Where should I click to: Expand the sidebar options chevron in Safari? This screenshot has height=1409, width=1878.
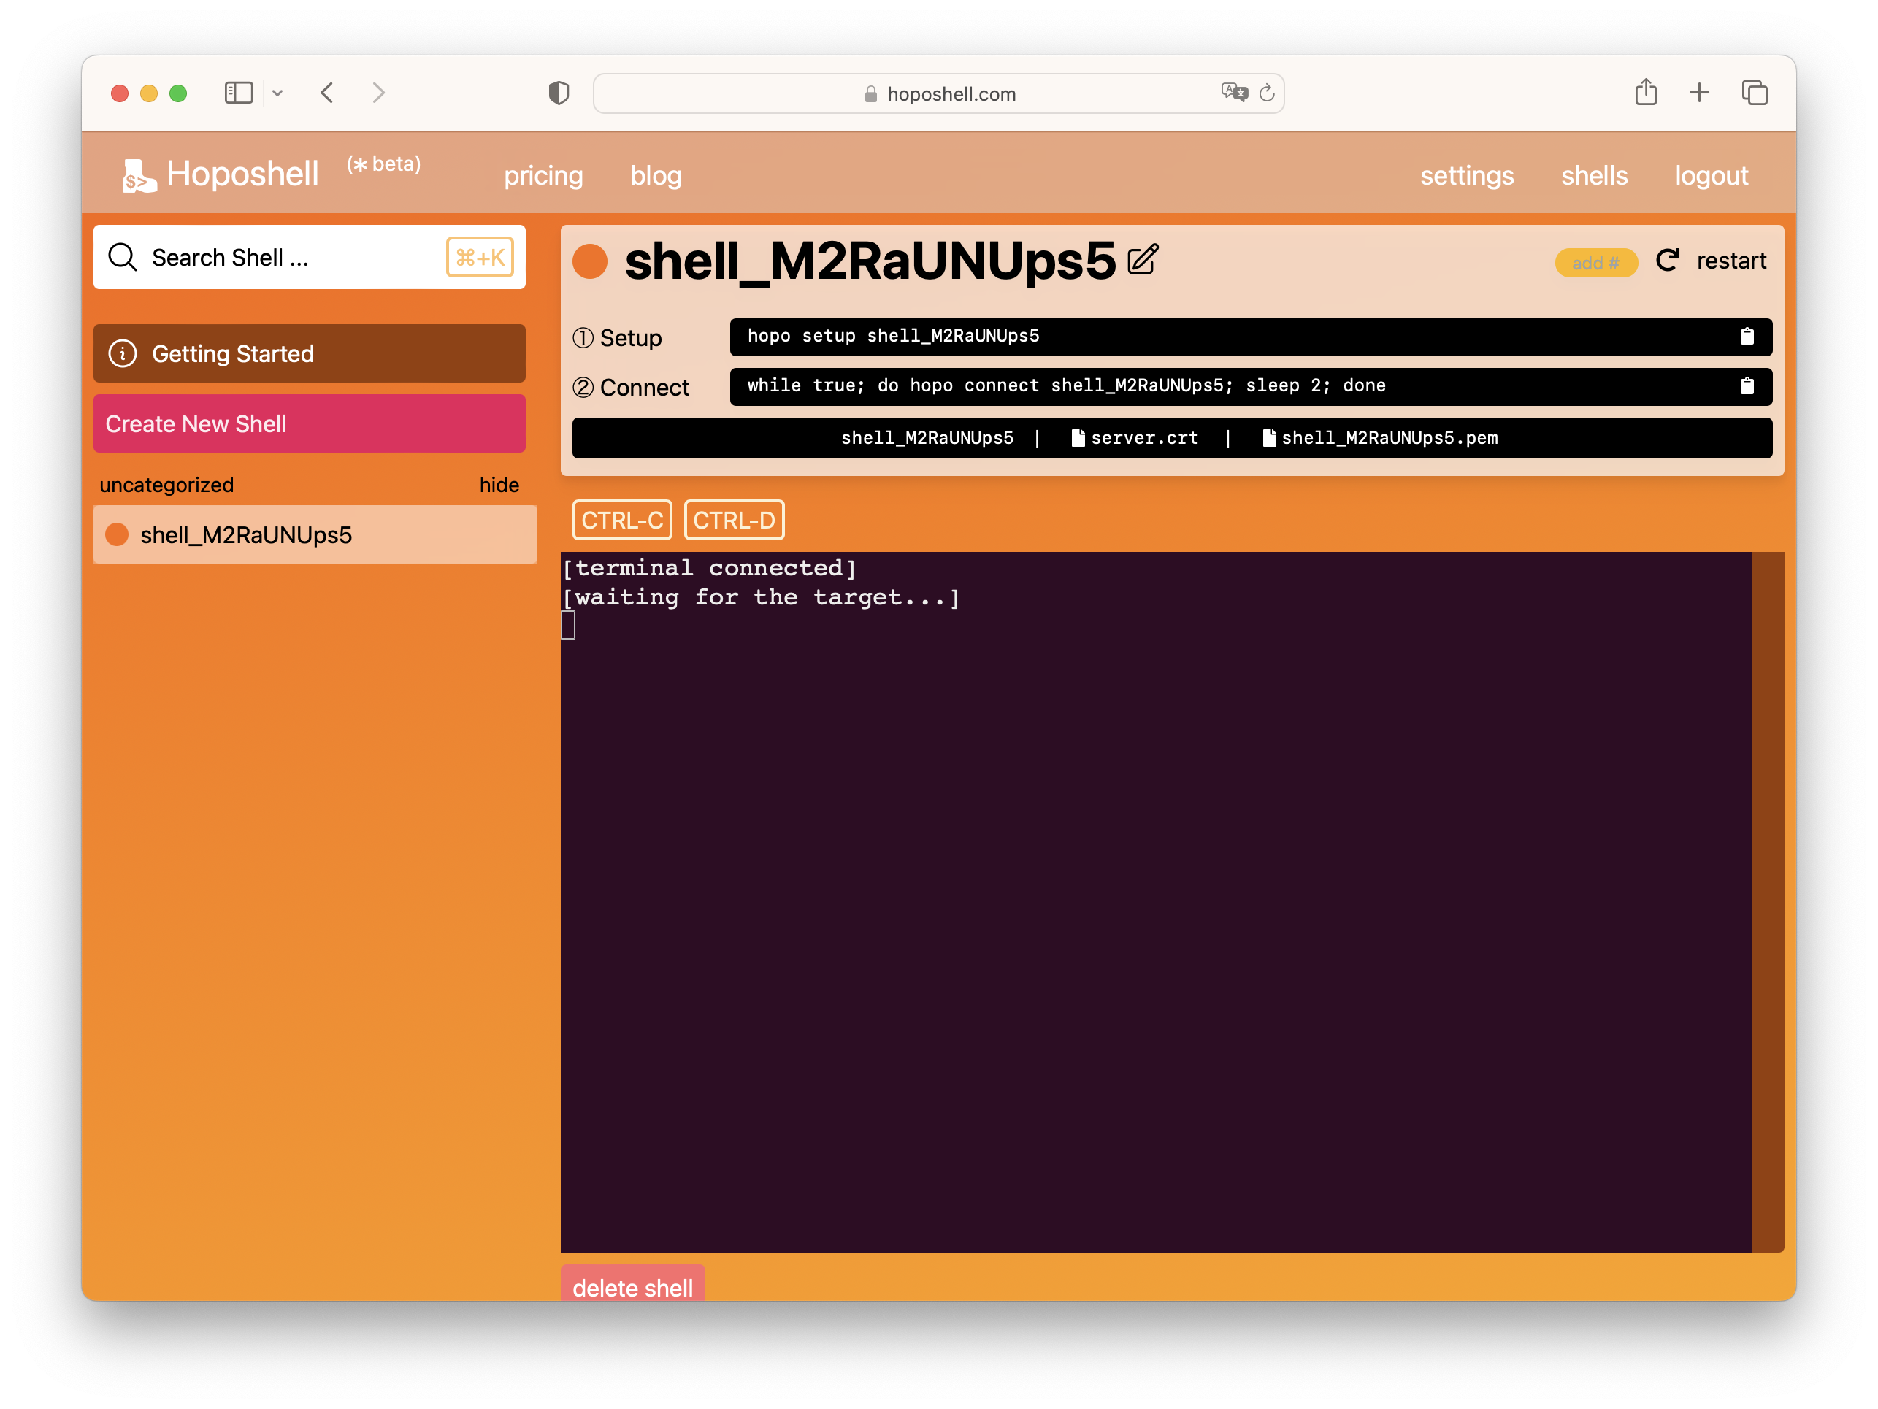pos(277,93)
